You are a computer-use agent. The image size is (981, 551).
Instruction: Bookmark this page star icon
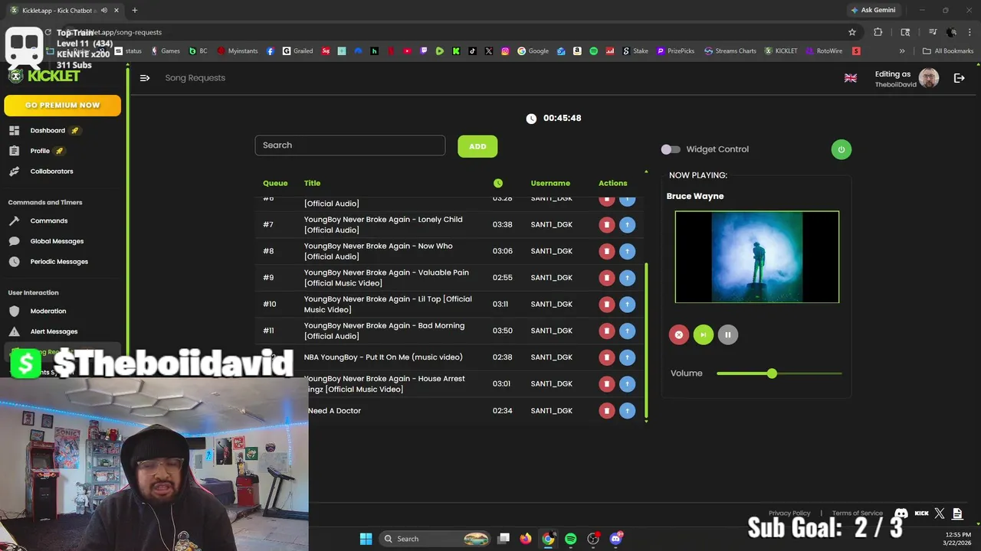851,32
